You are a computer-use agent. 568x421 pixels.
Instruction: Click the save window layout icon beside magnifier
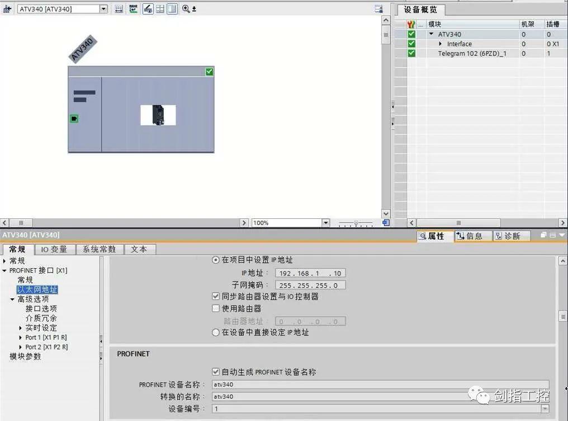coord(195,8)
